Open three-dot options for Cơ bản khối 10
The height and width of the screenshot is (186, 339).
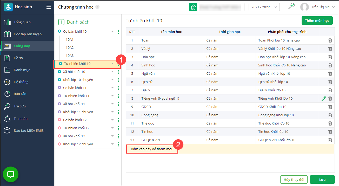pyautogui.click(x=118, y=32)
